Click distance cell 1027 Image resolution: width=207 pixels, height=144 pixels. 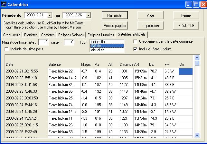click(x=126, y=112)
